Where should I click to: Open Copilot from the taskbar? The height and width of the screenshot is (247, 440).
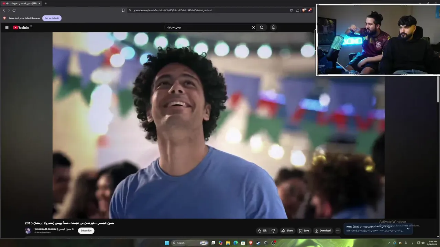click(x=220, y=243)
